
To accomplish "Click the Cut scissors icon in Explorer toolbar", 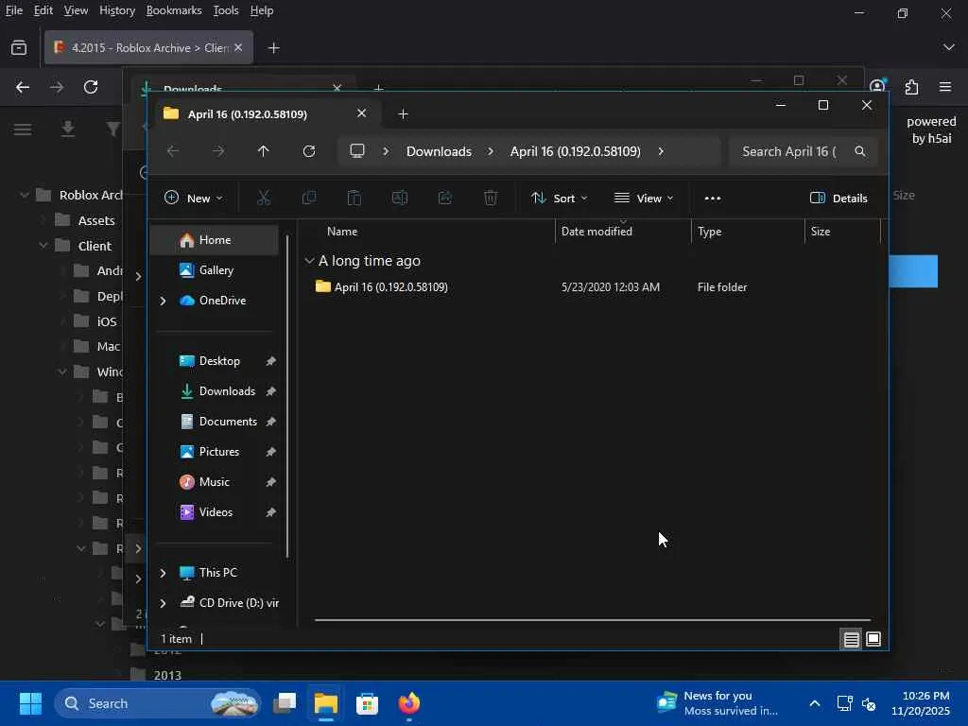I will point(264,198).
